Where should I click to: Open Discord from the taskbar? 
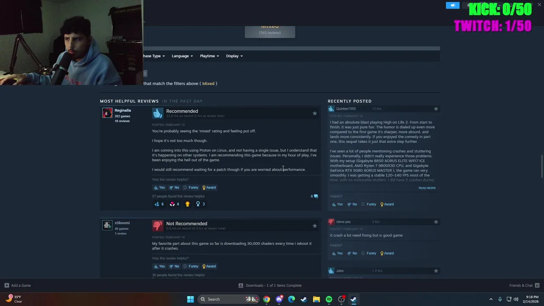tap(279, 299)
